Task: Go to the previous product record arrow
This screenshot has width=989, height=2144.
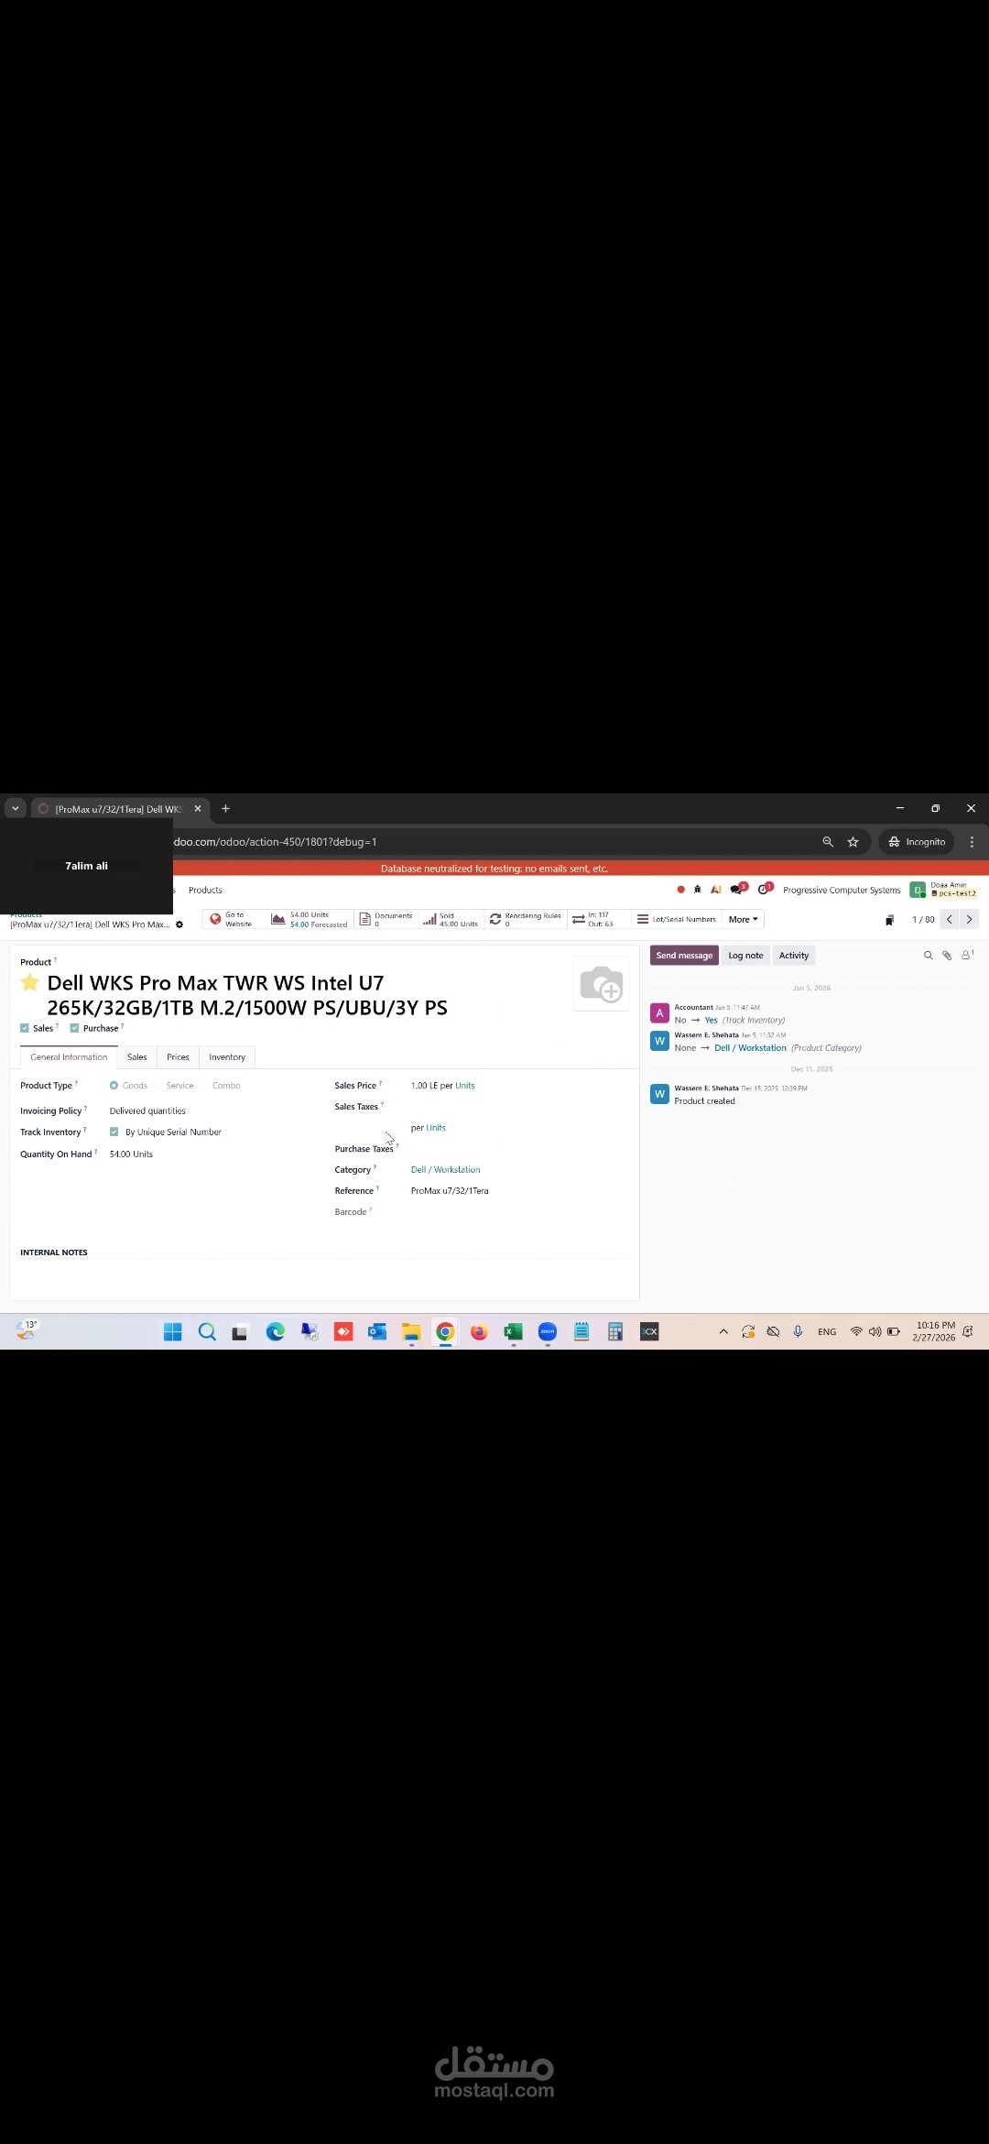Action: 950,919
